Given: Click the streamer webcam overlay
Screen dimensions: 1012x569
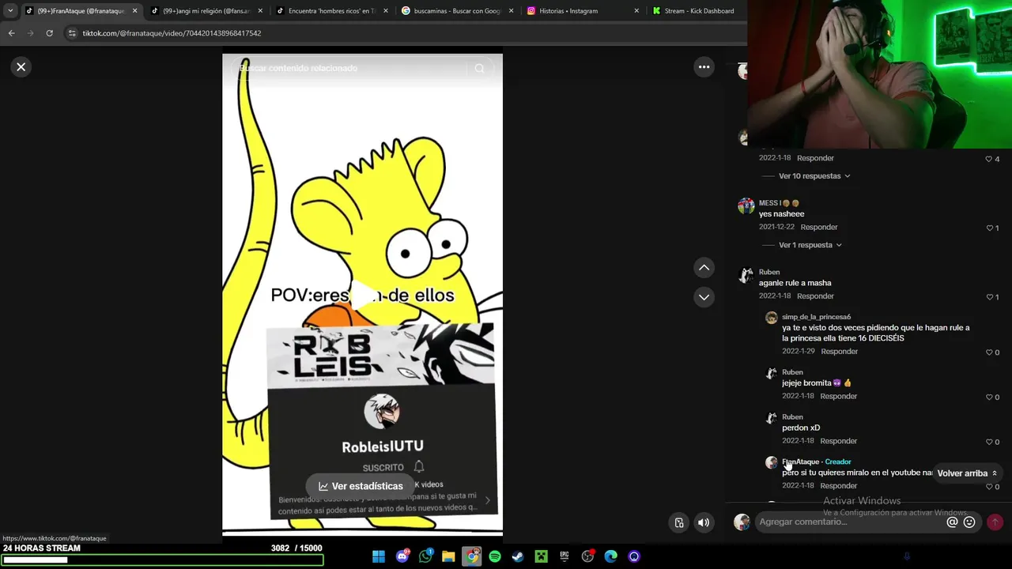Looking at the screenshot, I should (x=879, y=74).
